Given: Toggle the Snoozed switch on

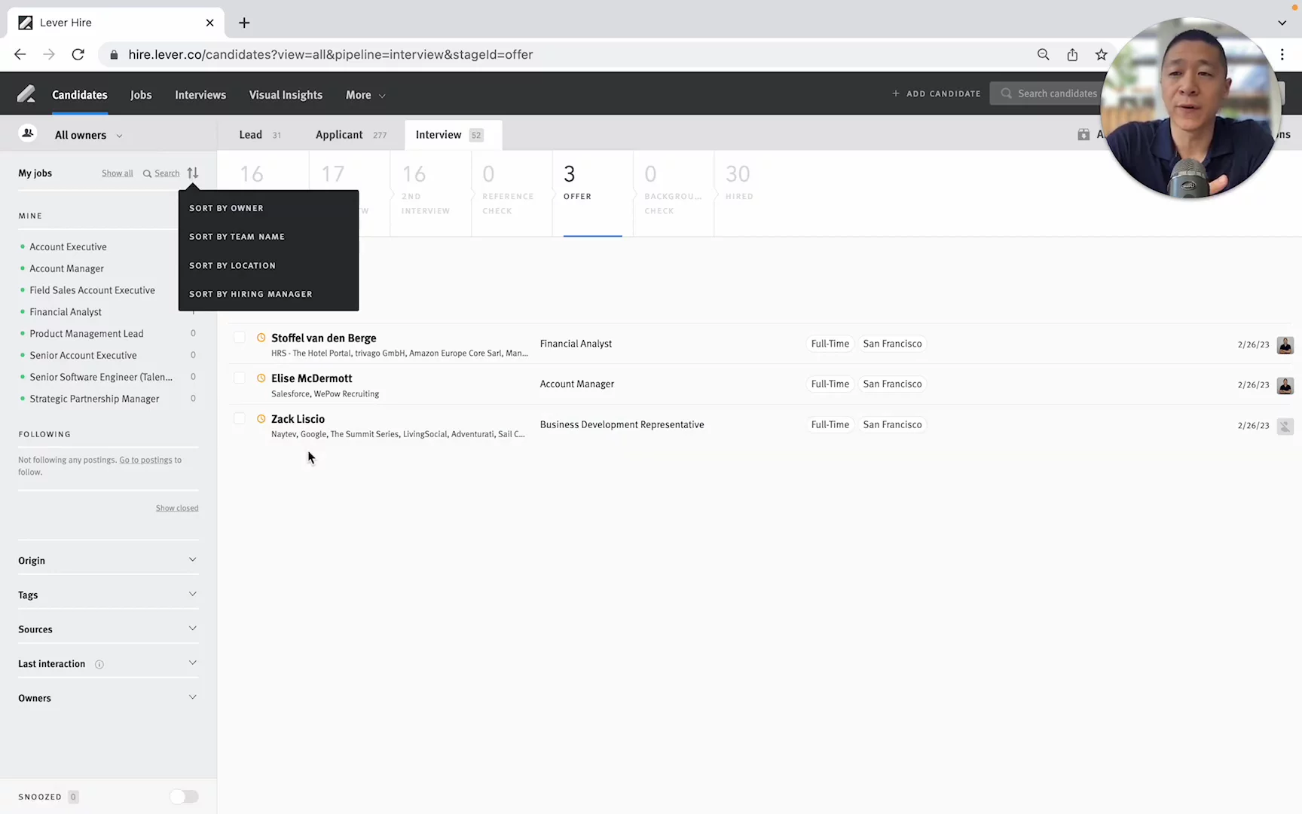Looking at the screenshot, I should pyautogui.click(x=184, y=797).
